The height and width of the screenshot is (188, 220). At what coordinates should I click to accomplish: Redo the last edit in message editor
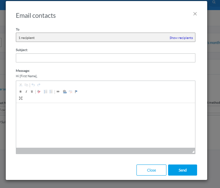tap(39, 85)
